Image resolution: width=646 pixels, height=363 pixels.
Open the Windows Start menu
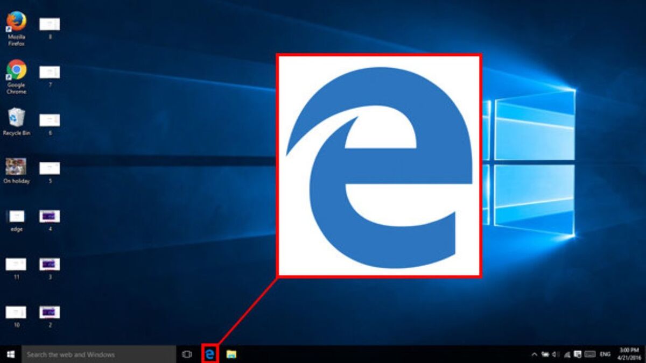[x=10, y=354]
